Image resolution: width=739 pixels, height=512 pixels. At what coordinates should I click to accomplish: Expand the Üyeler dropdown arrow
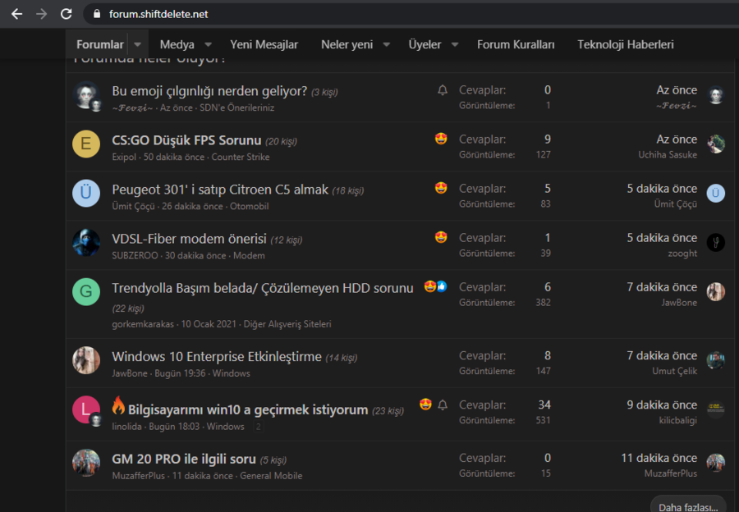(x=455, y=45)
